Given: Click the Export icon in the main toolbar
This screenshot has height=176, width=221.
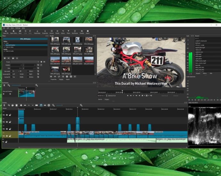Looking at the screenshot, I should [x=88, y=32].
